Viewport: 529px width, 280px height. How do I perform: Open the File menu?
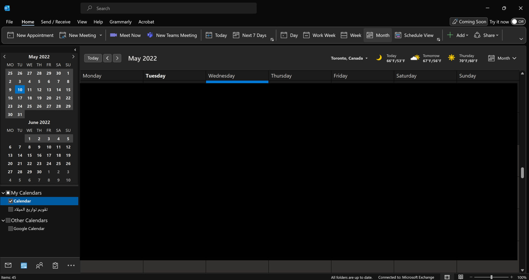pos(9,22)
